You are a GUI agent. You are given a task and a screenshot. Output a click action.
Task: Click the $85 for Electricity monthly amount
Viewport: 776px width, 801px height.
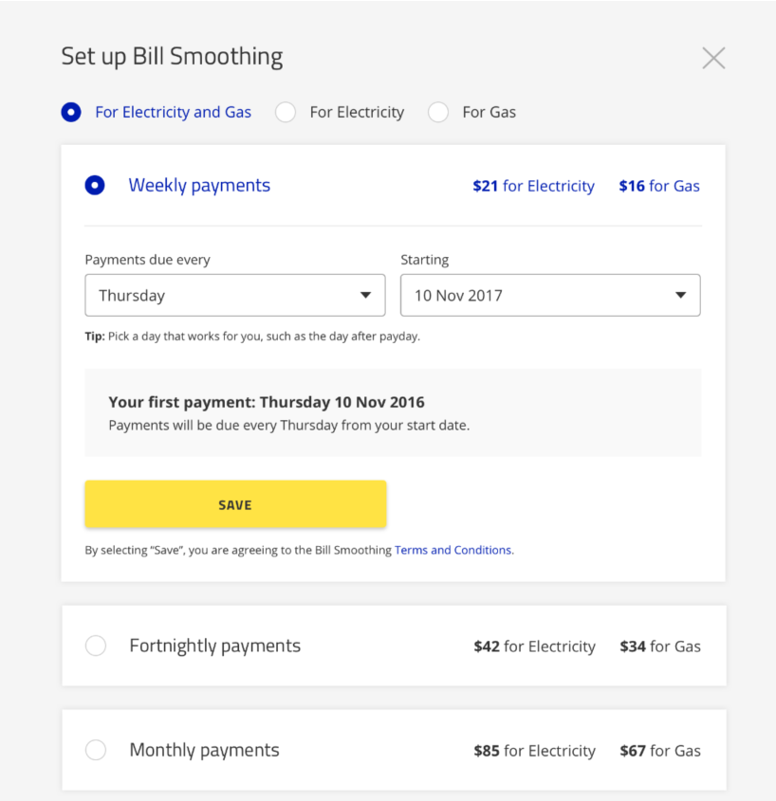534,751
